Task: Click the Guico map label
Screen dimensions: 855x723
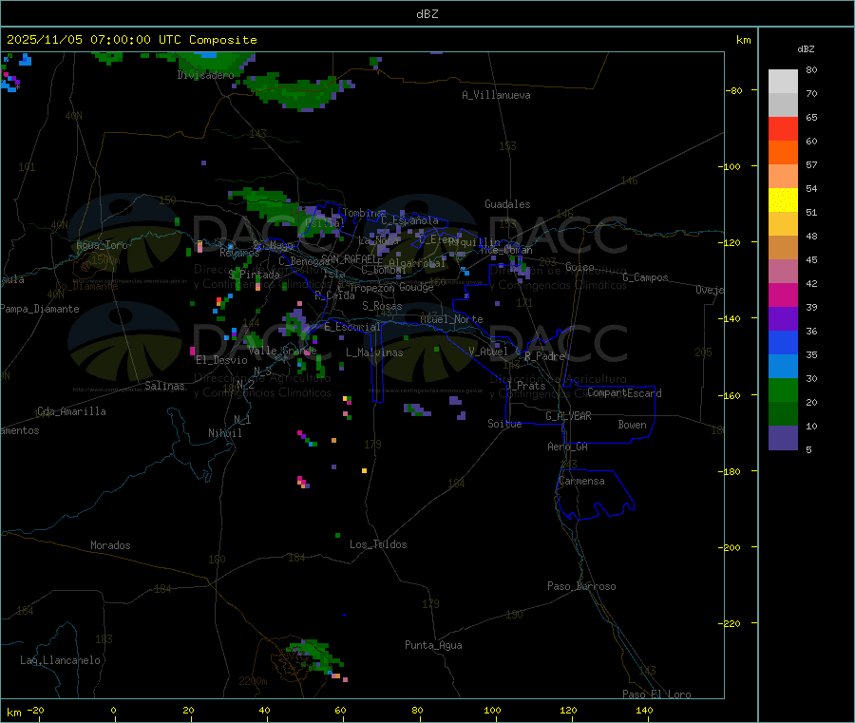Action: coord(579,267)
